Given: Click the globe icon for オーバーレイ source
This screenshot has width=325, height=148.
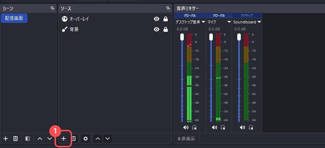Looking at the screenshot, I should click(x=65, y=19).
